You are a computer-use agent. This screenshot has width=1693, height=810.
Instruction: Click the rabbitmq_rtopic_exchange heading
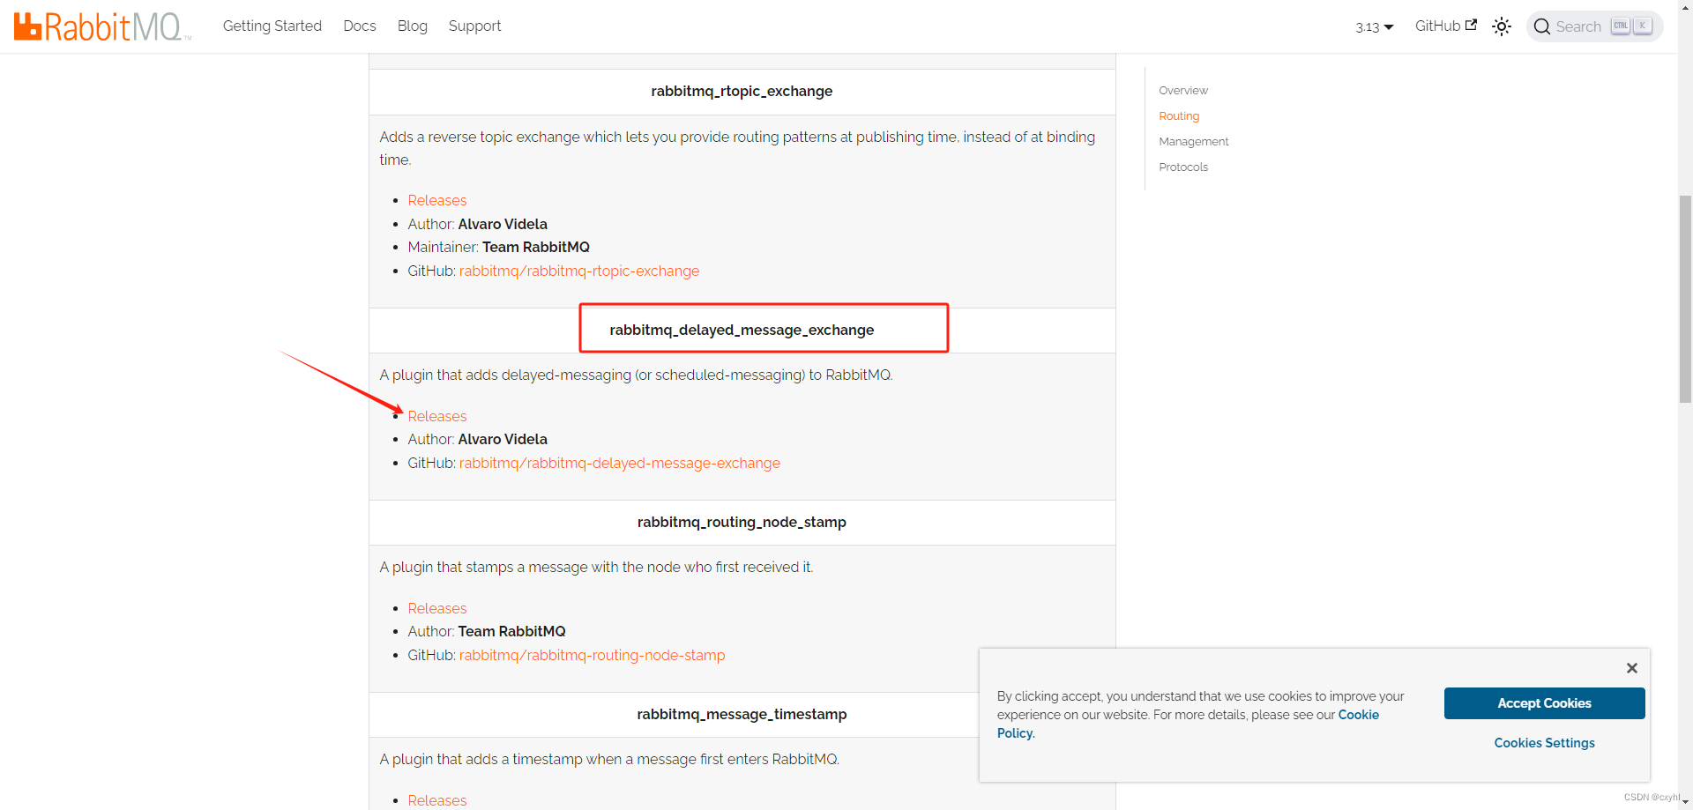click(742, 91)
